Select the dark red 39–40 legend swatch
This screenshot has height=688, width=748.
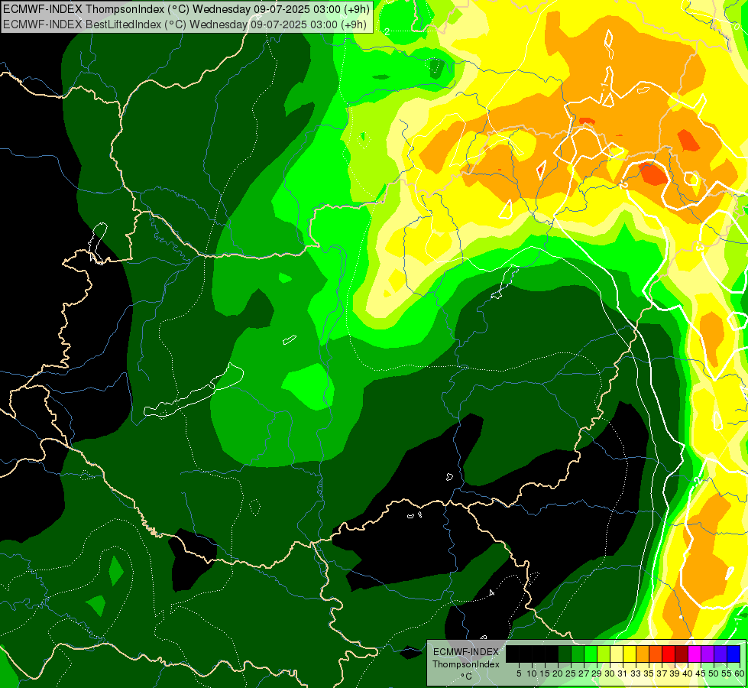click(682, 654)
